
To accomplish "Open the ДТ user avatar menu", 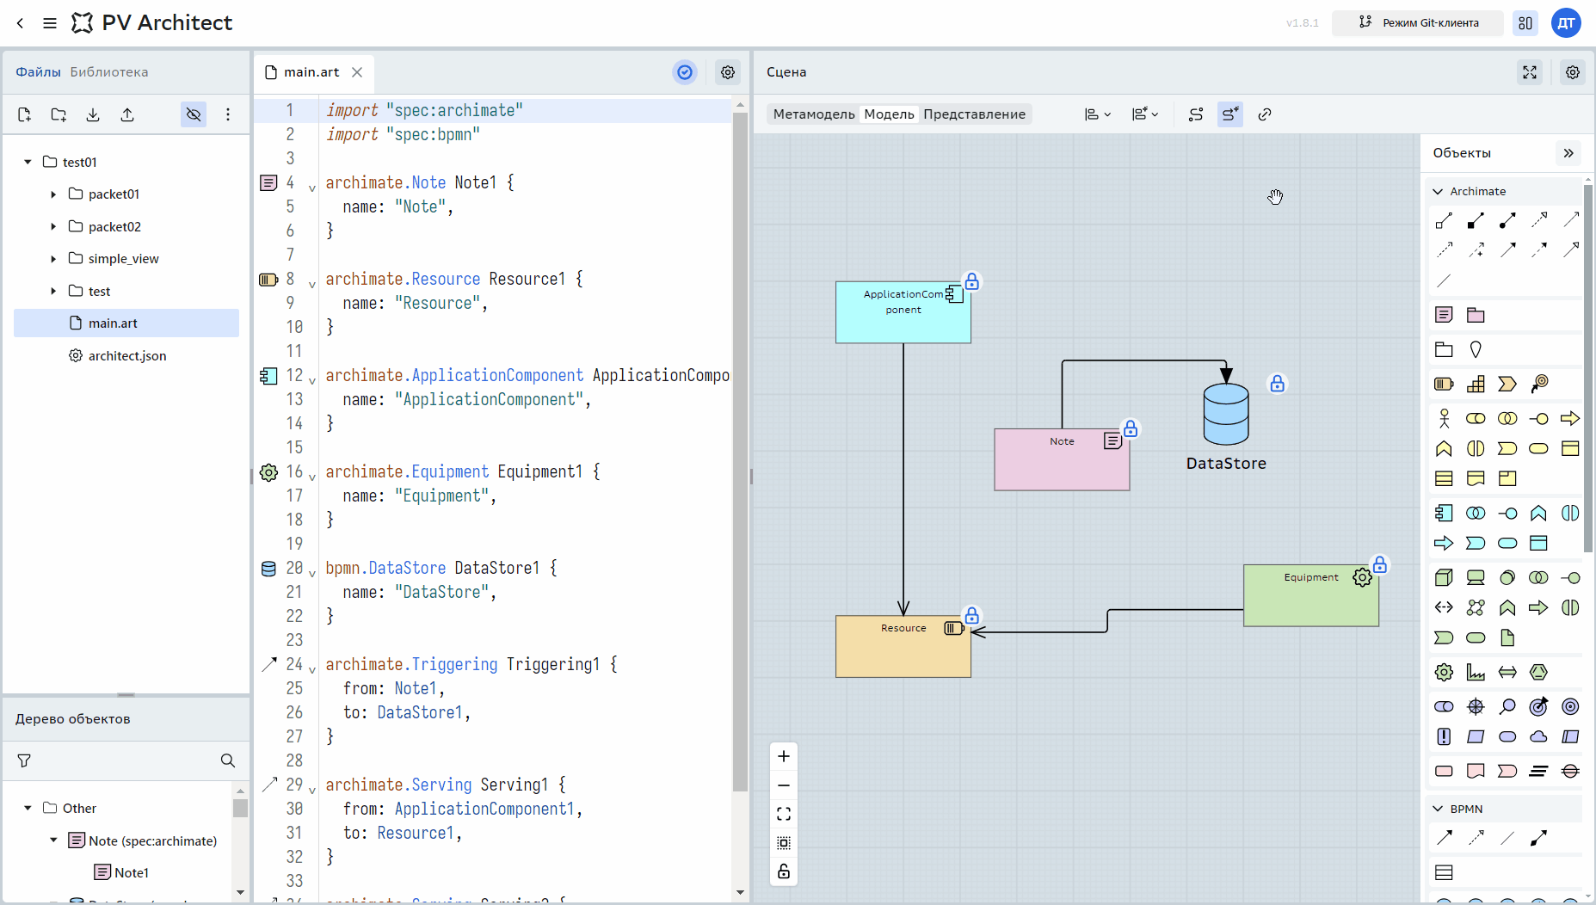I will click(x=1567, y=23).
